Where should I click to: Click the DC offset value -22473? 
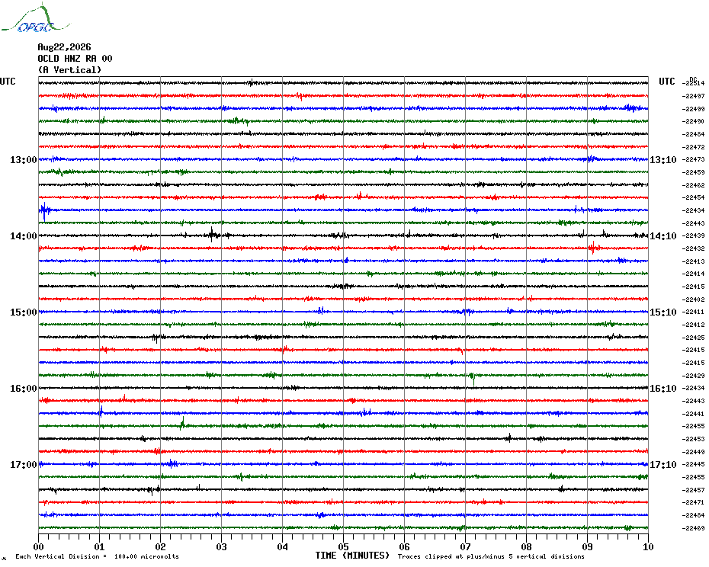pyautogui.click(x=694, y=159)
